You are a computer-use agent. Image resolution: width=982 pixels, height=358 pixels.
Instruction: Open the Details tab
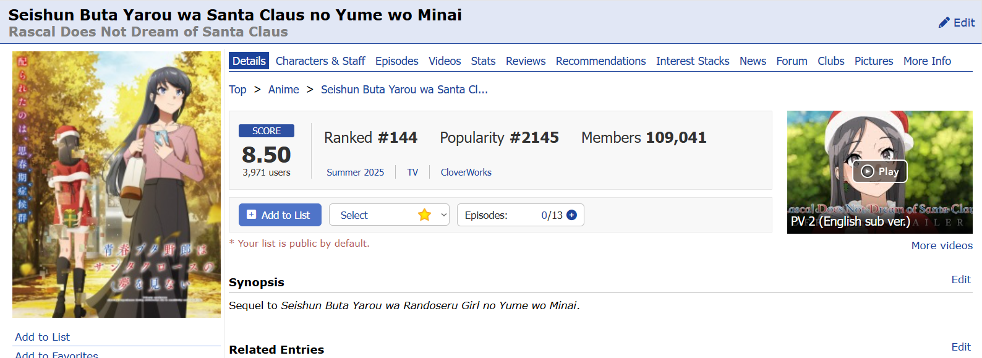pyautogui.click(x=249, y=61)
